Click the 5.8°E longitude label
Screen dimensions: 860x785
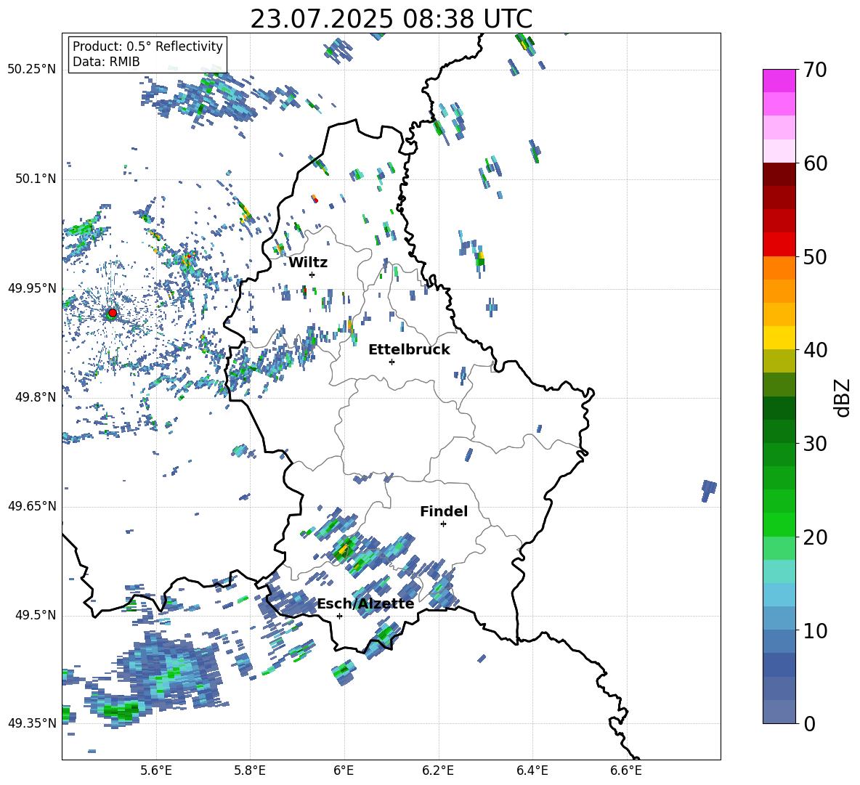(250, 770)
